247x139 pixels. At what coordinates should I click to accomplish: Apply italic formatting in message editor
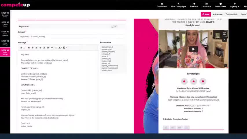click(25, 47)
